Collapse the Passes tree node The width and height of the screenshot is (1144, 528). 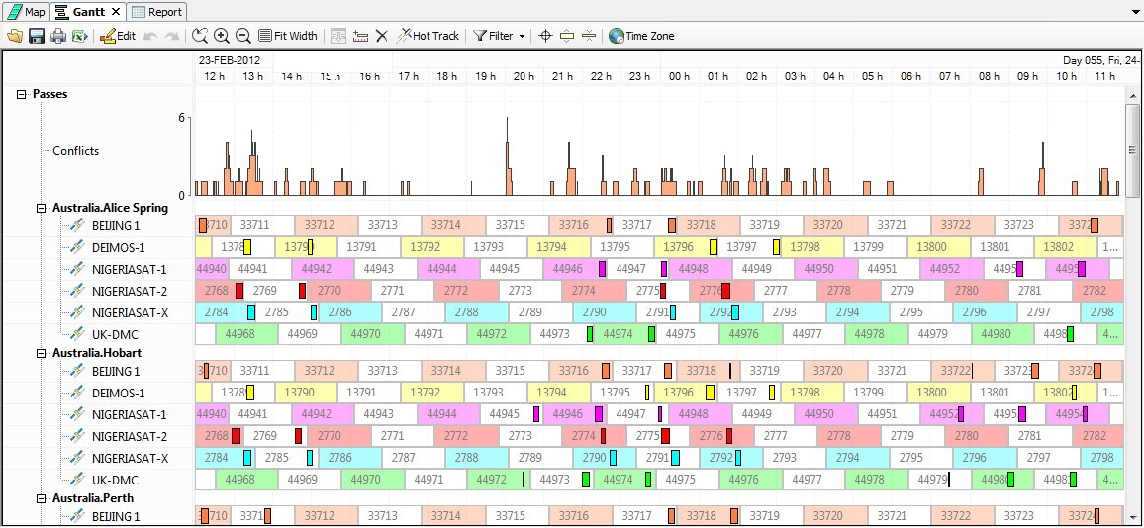click(x=21, y=94)
